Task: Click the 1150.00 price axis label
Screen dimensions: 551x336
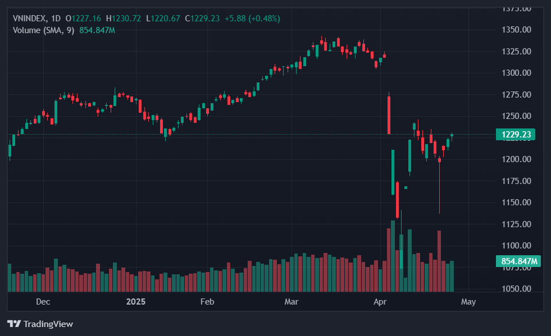Action: [516, 202]
